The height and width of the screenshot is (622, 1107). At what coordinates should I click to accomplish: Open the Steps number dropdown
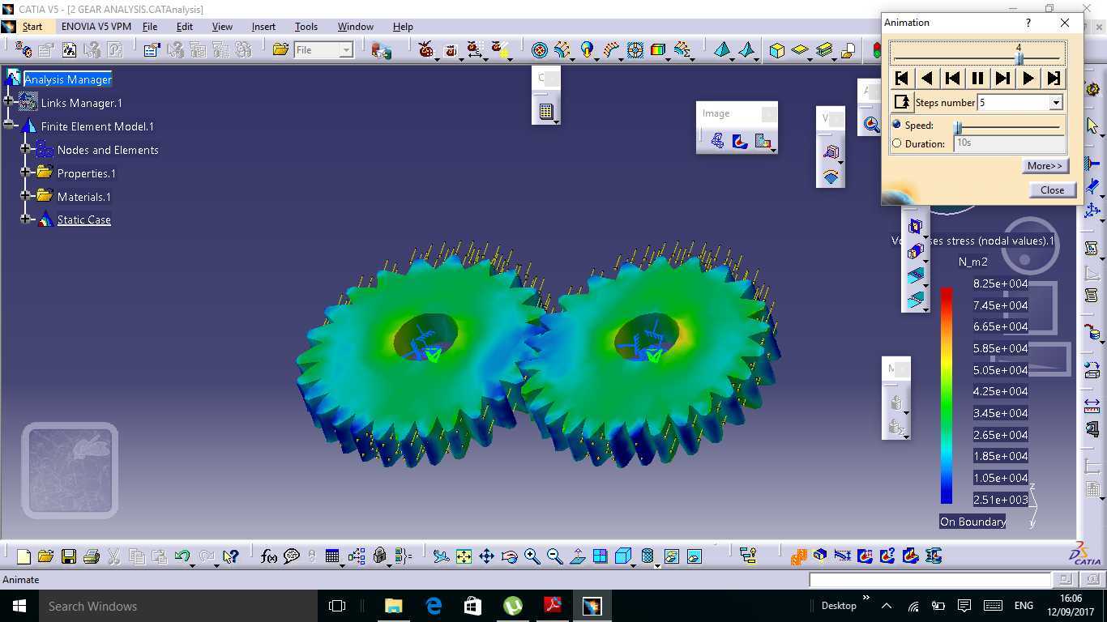pos(1055,103)
